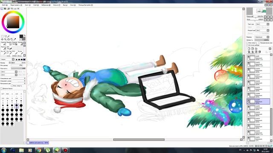
Task: Click the dark foreground color swatch
Action: pyautogui.click(x=21, y=36)
